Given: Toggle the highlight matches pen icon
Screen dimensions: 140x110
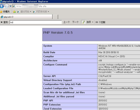Looking at the screenshot, I should click(x=83, y=22).
